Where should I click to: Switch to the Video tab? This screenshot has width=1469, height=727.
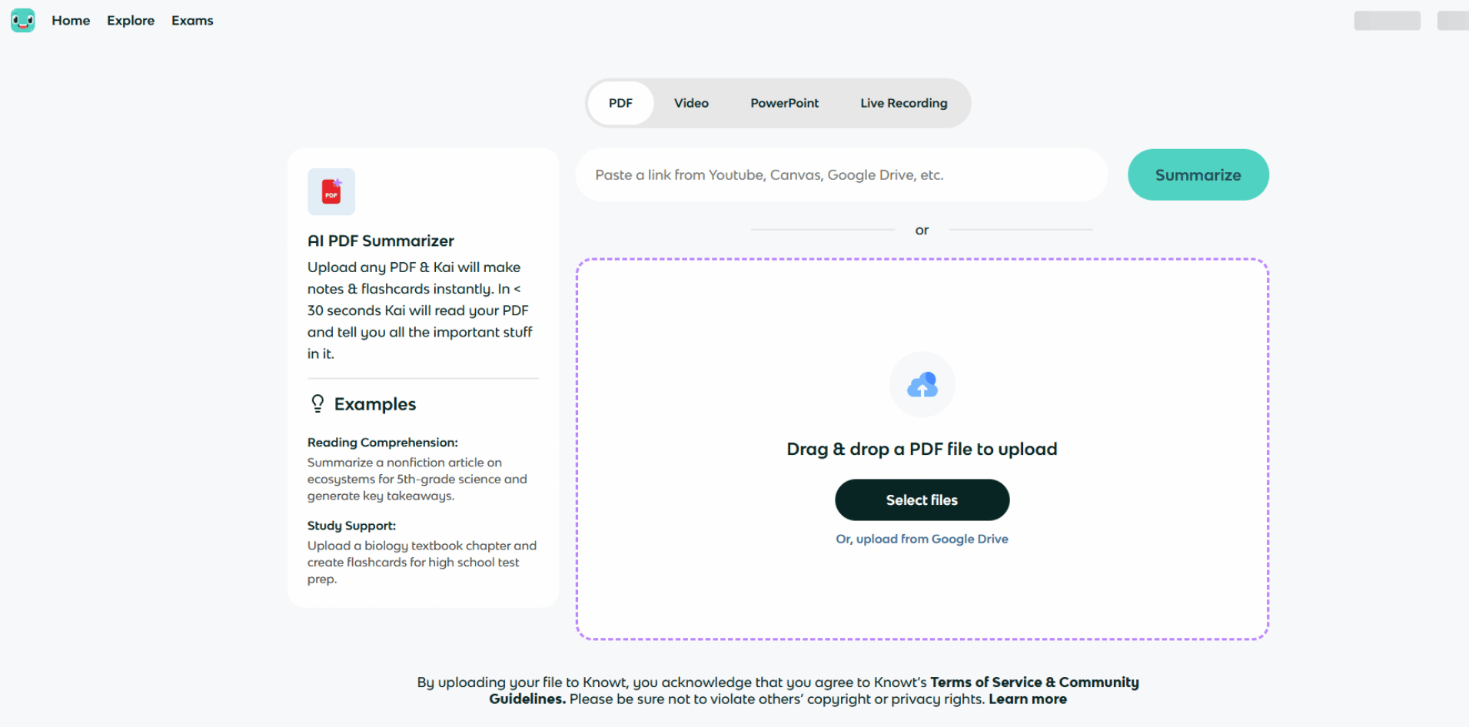[x=691, y=103]
